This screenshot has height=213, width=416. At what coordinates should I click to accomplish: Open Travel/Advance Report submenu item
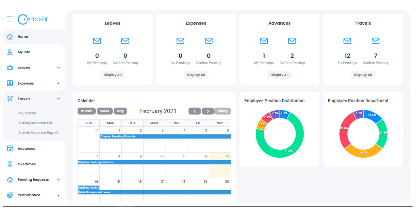[x=38, y=132]
